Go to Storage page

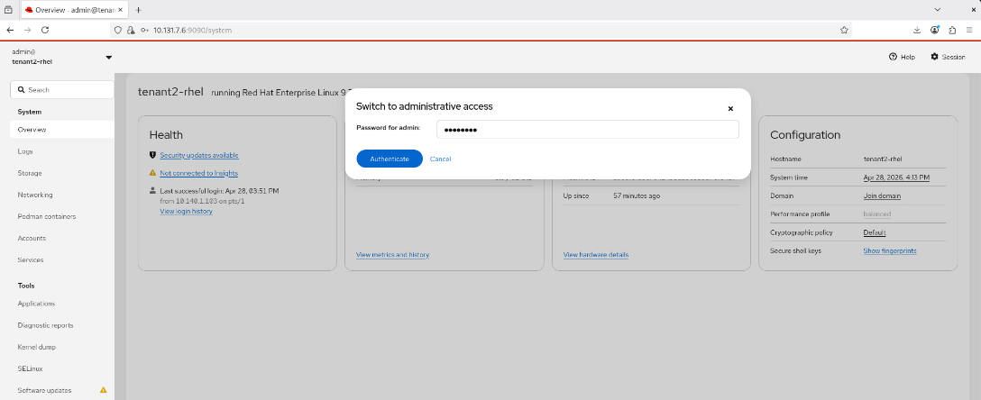point(30,173)
